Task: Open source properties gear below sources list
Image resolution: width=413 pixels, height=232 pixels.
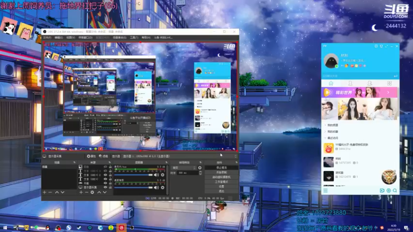Action: point(92,192)
